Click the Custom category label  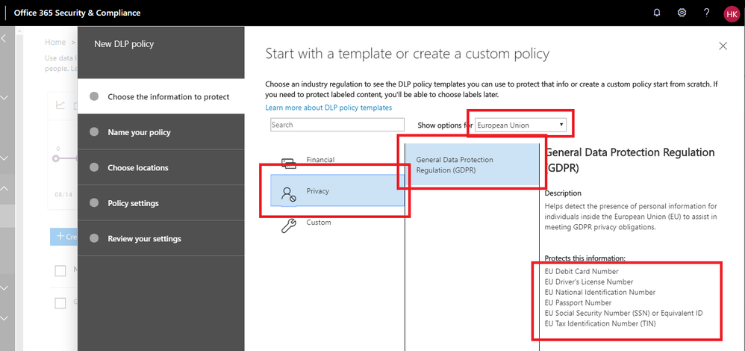click(318, 222)
